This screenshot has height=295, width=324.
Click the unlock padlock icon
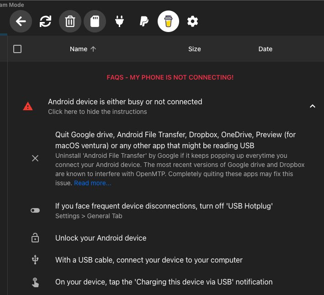(x=35, y=238)
